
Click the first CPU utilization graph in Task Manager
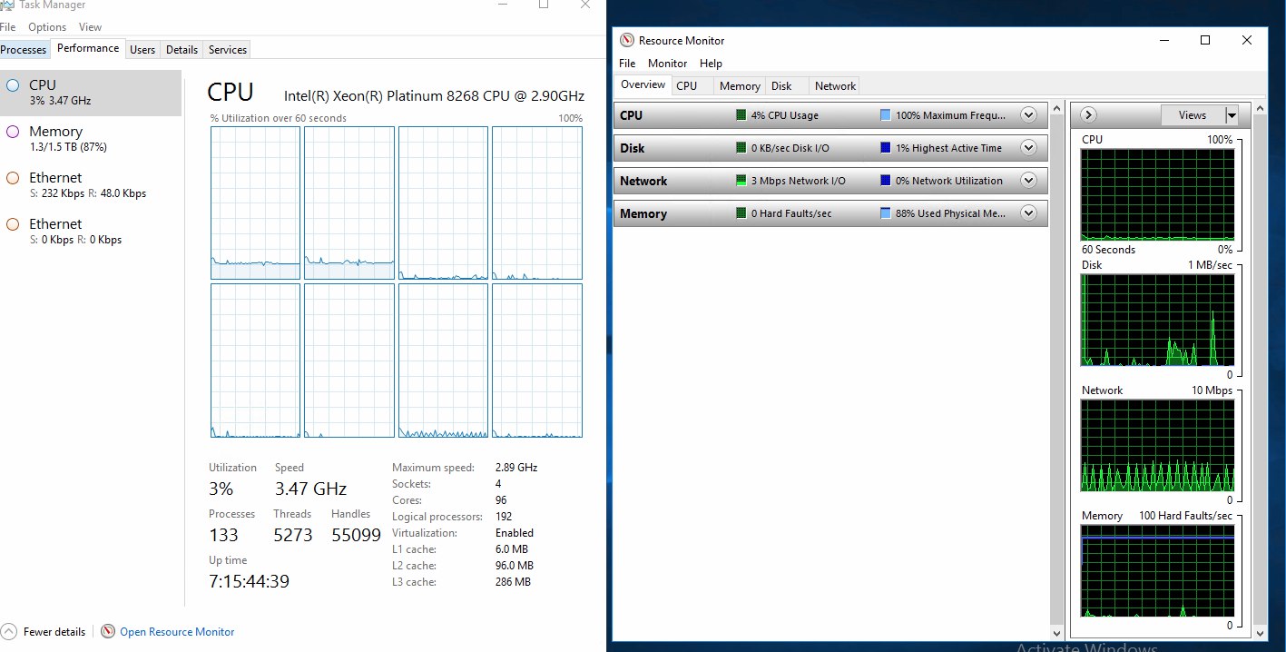point(255,203)
